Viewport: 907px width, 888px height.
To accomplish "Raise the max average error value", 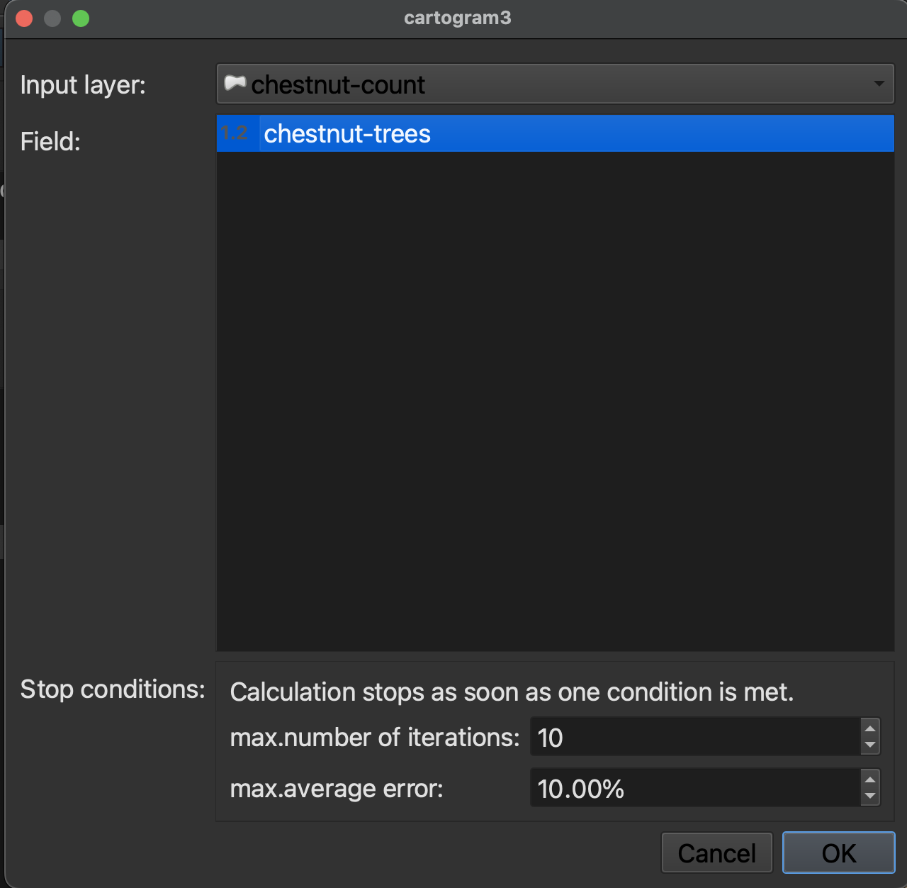I will click(870, 780).
